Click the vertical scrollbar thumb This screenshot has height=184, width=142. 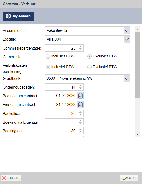[138, 65]
